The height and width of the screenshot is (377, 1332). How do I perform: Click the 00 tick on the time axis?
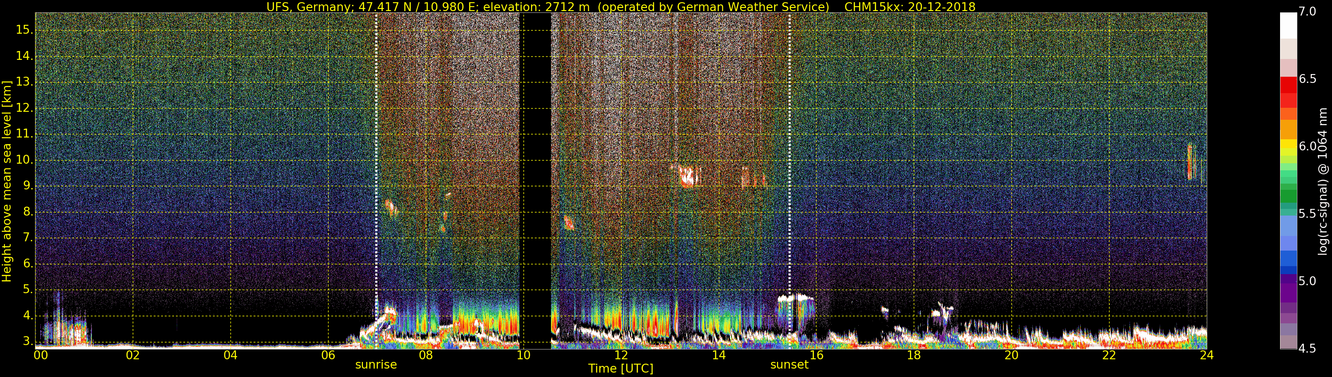click(40, 355)
